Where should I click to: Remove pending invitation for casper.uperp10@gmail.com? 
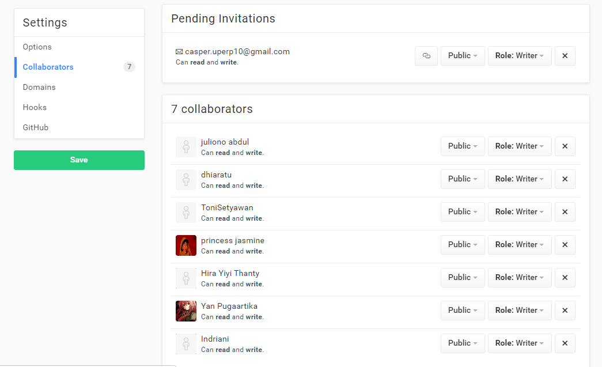[x=565, y=56]
